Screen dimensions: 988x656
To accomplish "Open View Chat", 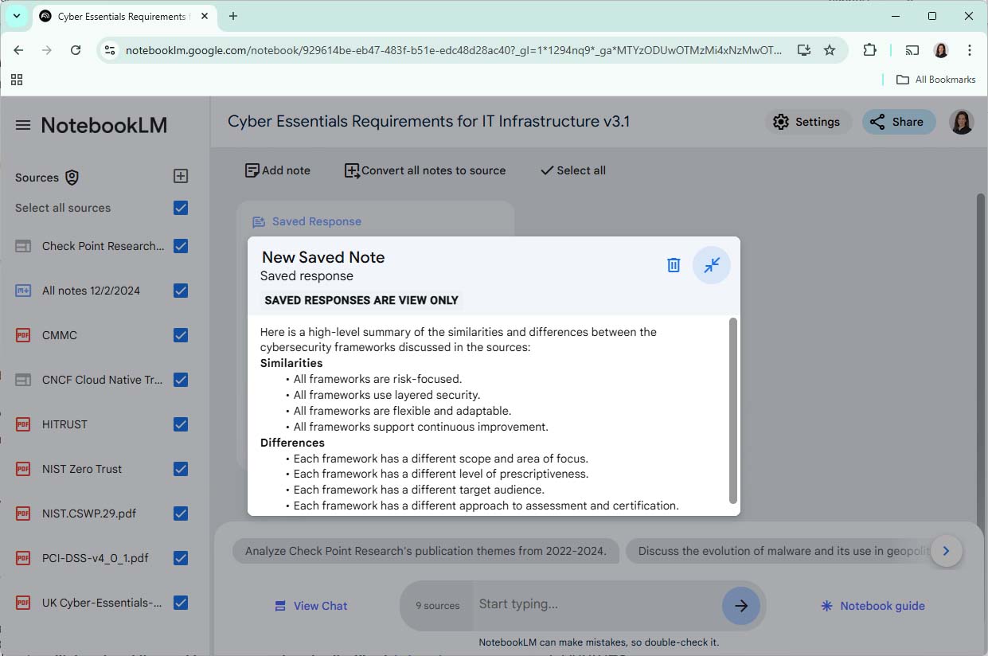I will click(x=310, y=605).
